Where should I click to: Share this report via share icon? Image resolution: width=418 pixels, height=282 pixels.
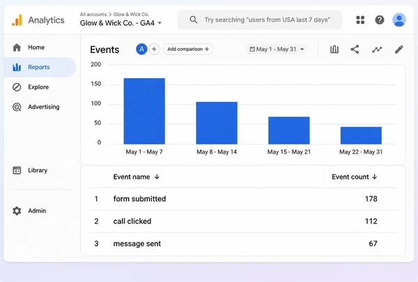point(355,49)
